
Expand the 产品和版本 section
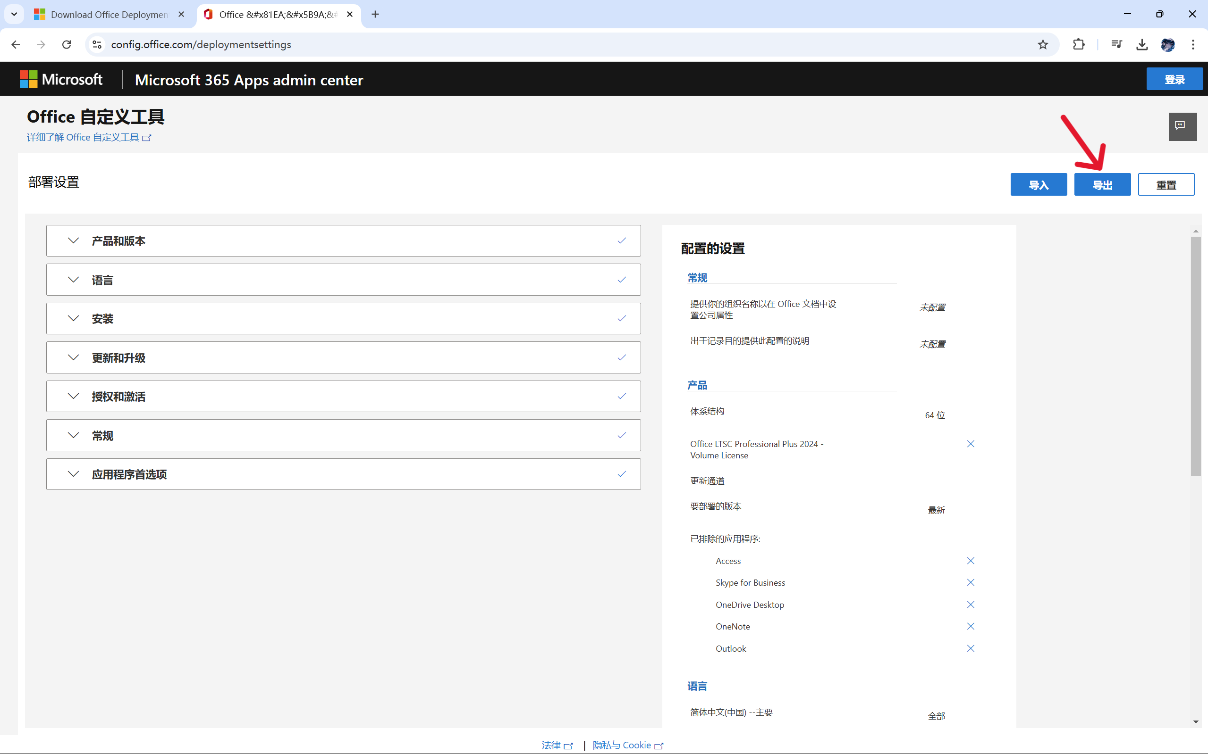tap(344, 241)
